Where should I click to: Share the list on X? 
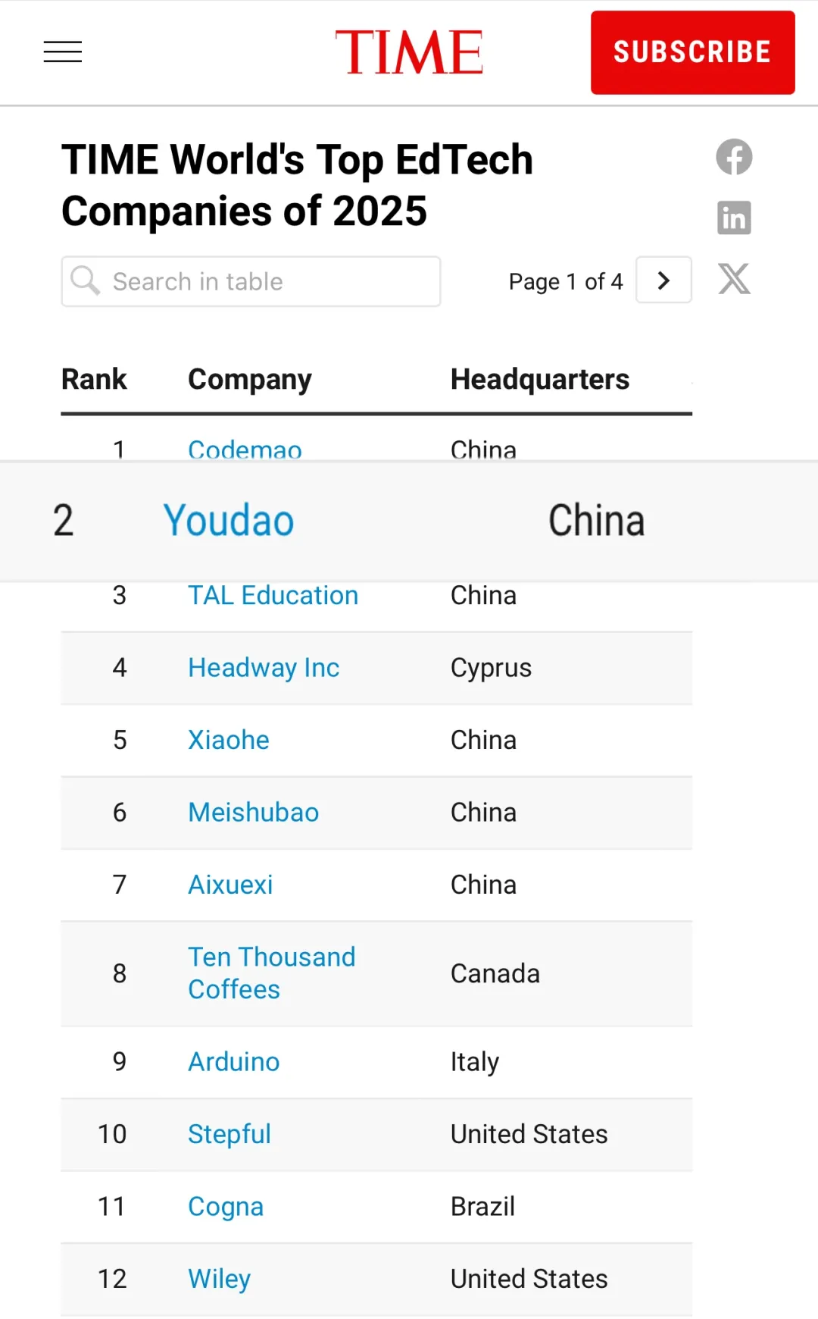point(734,279)
